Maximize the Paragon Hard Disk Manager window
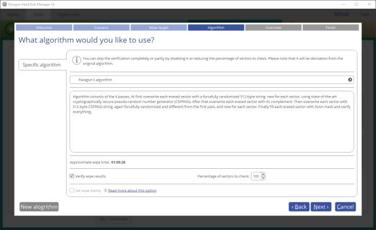376x230 pixels. [356, 4]
